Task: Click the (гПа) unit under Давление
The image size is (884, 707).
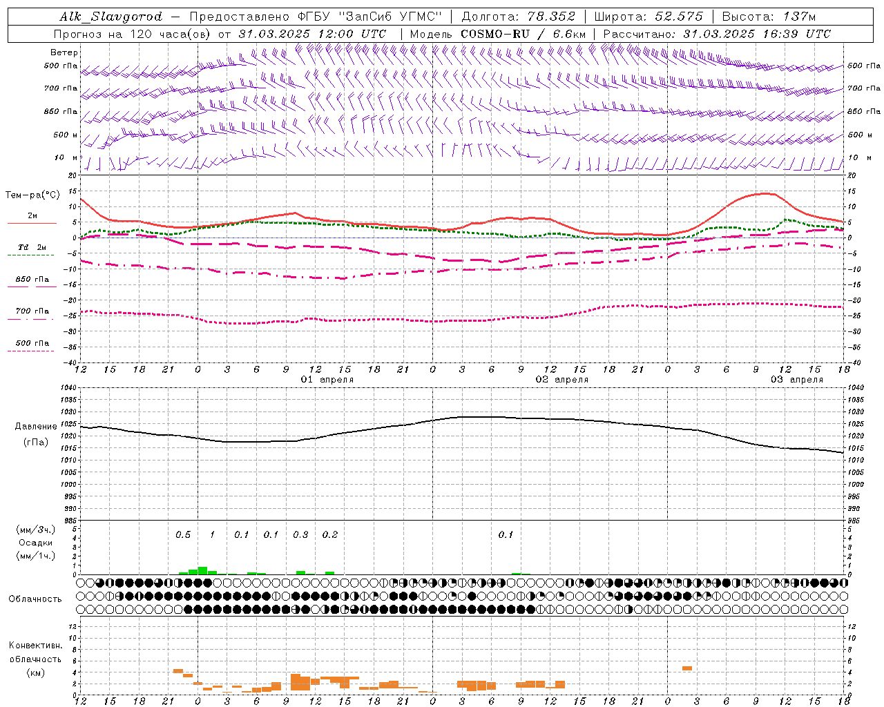Action: pos(36,443)
